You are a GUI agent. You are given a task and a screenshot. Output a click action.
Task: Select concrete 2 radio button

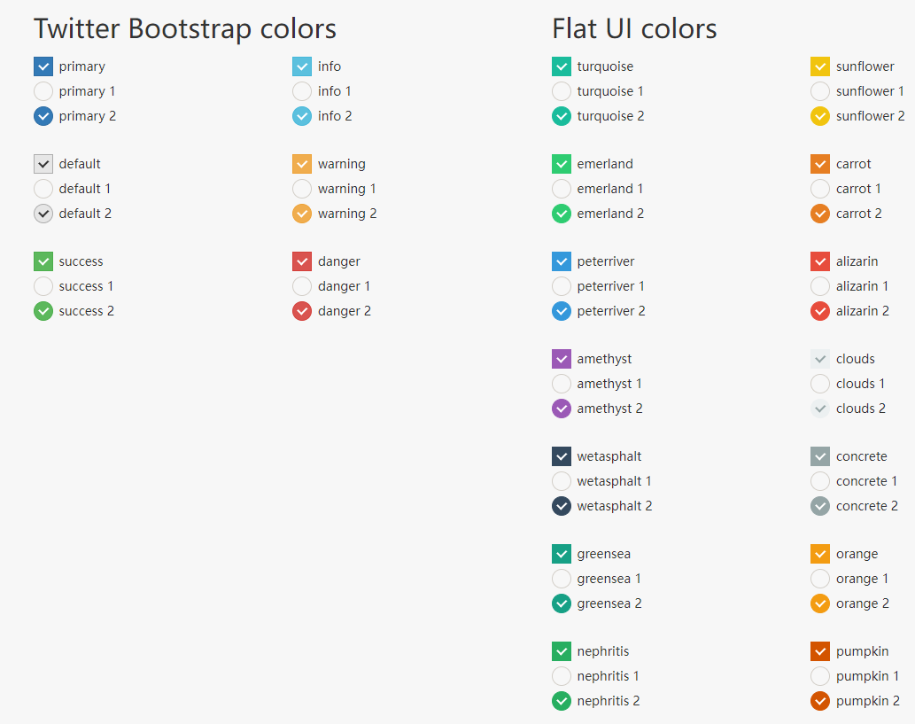820,506
